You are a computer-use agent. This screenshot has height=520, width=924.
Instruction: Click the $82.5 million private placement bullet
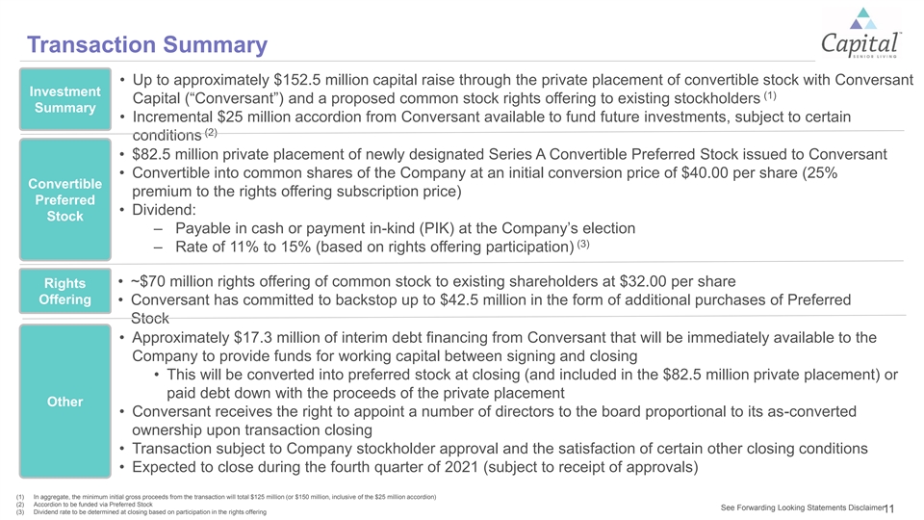tap(502, 154)
